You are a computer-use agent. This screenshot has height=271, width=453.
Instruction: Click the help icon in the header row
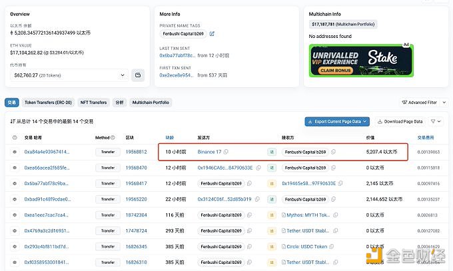pos(15,138)
